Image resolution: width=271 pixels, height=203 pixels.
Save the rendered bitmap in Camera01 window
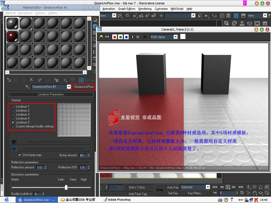101,37
